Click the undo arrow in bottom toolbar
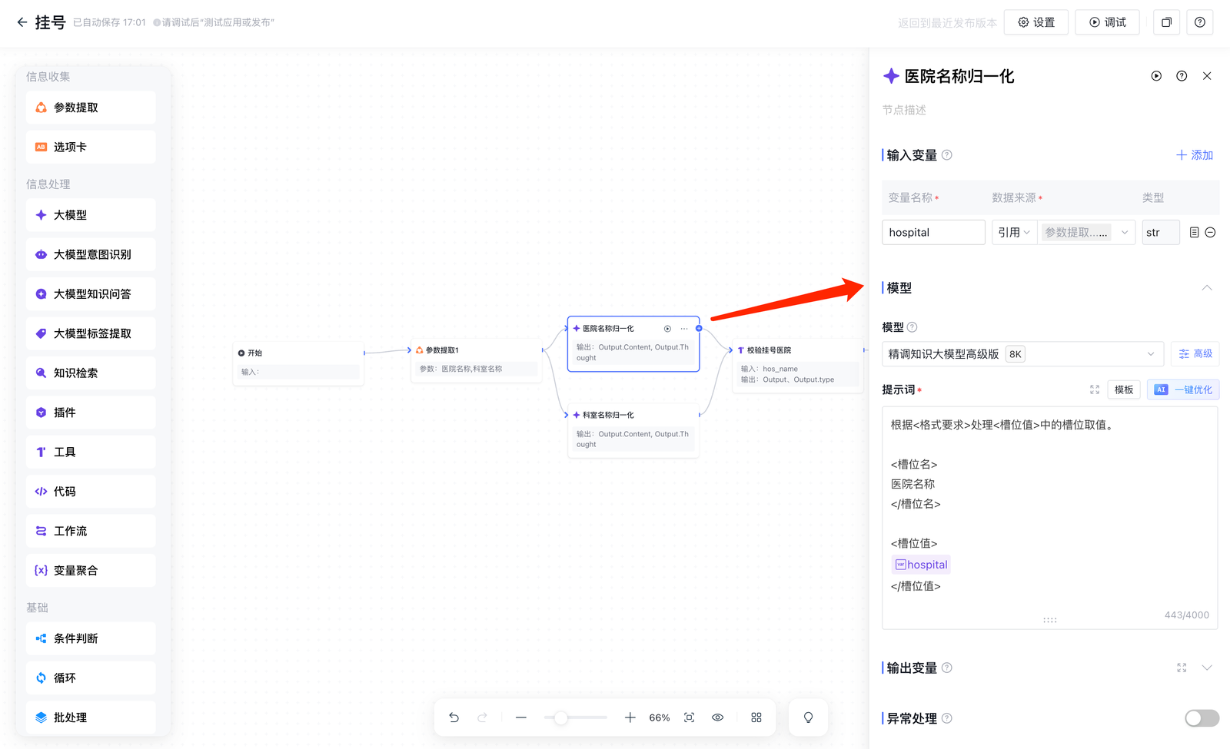 tap(454, 718)
